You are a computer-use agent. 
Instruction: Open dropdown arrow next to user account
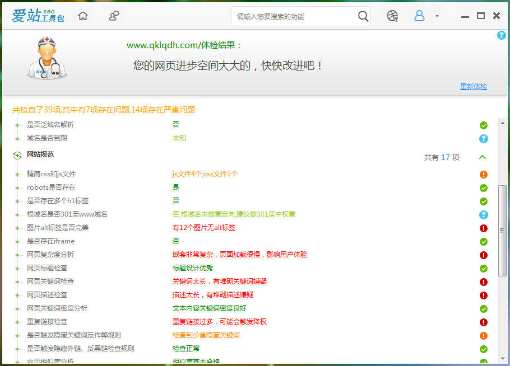(x=437, y=16)
